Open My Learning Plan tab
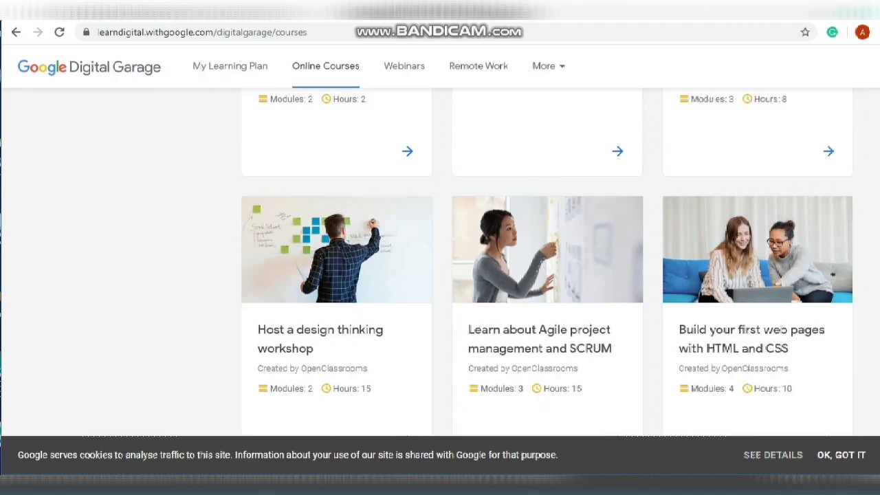Image resolution: width=880 pixels, height=495 pixels. click(230, 66)
